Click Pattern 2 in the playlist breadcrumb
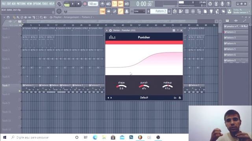 pos(87,17)
